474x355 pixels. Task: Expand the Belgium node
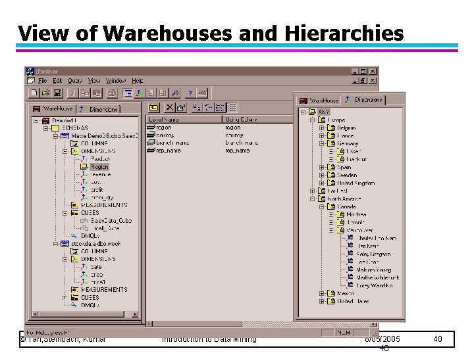322,128
